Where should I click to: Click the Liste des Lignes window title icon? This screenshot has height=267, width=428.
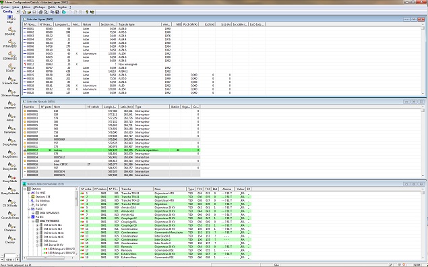pos(24,20)
